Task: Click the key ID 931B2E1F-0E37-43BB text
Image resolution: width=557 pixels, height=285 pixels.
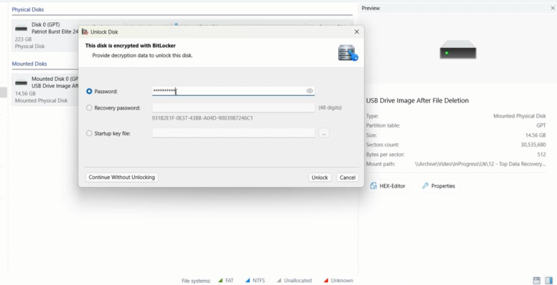Action: click(x=202, y=118)
